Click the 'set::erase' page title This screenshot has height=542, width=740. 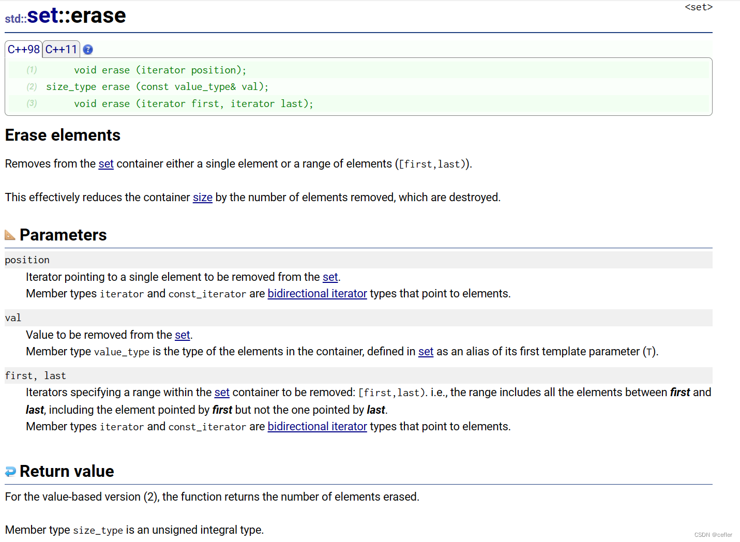(77, 16)
